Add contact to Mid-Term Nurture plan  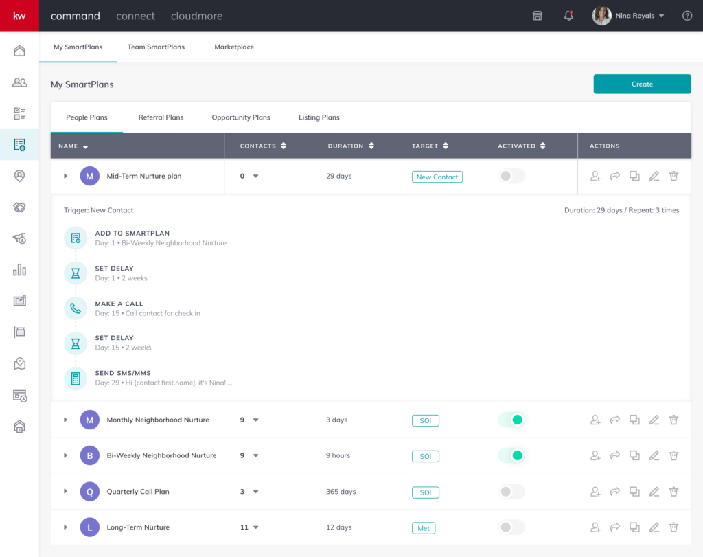[x=595, y=177]
